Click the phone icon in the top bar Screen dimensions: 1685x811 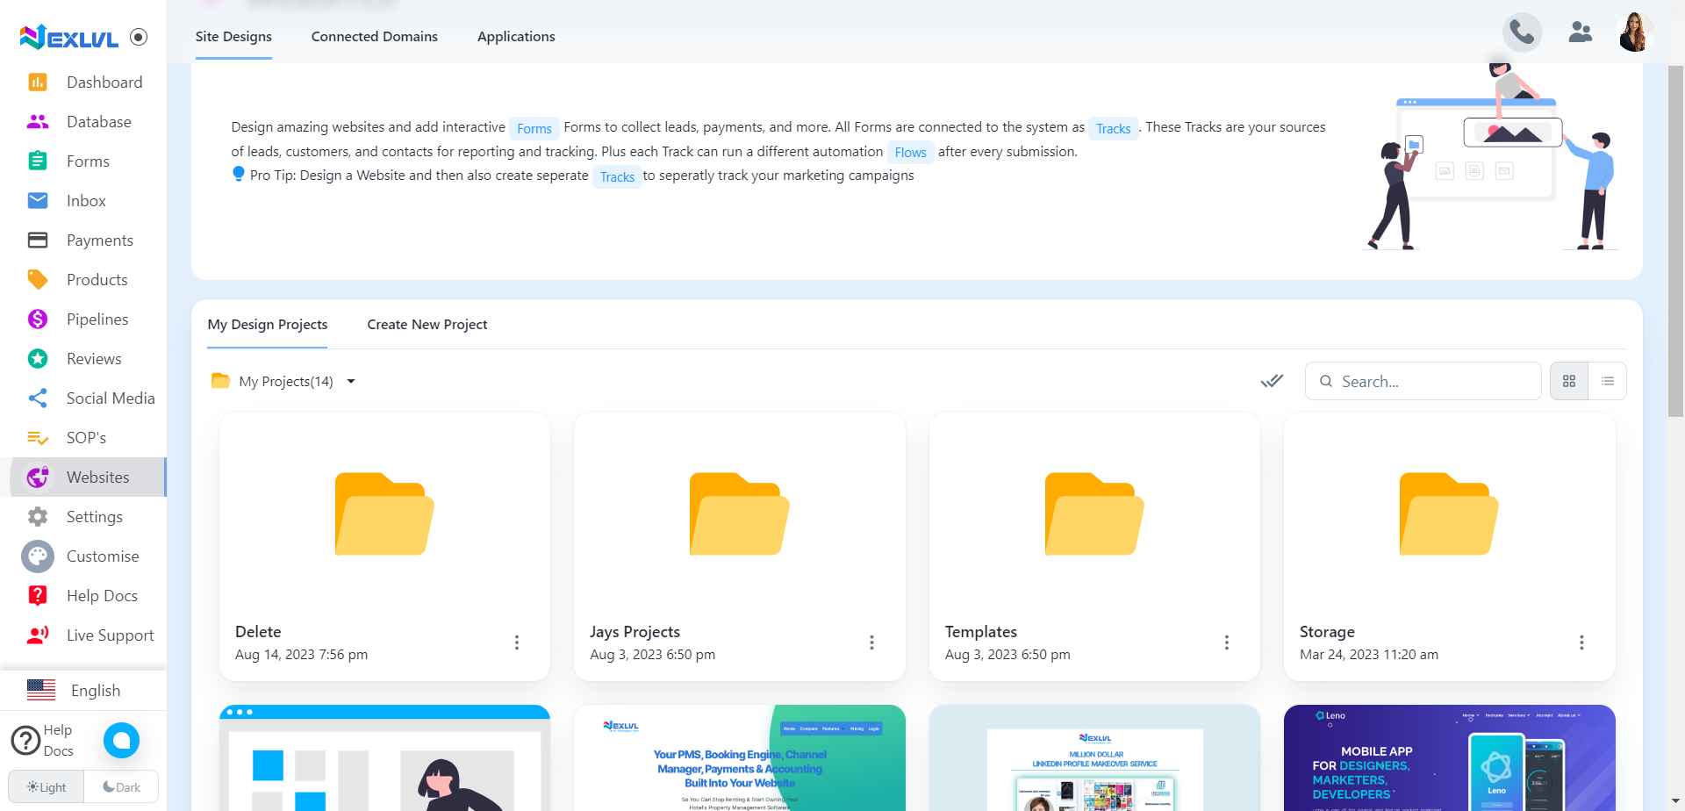[1522, 32]
